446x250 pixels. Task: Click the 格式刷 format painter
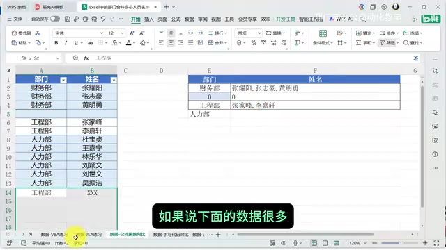point(21,33)
